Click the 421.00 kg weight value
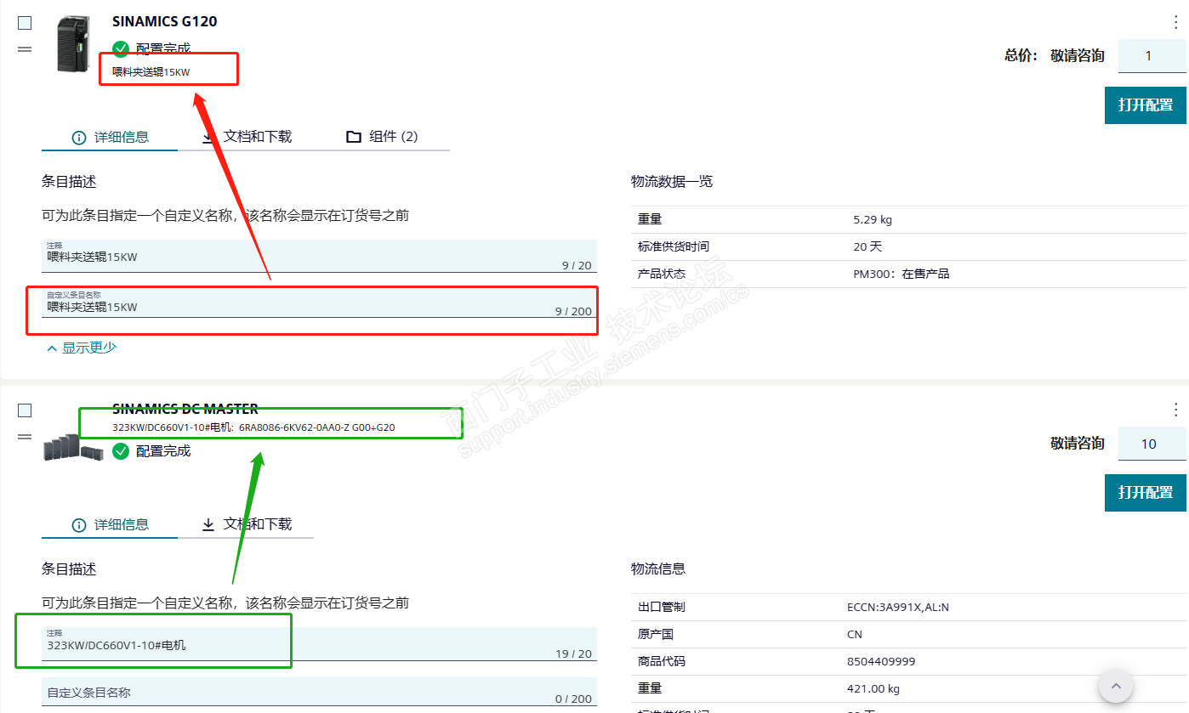 (873, 688)
